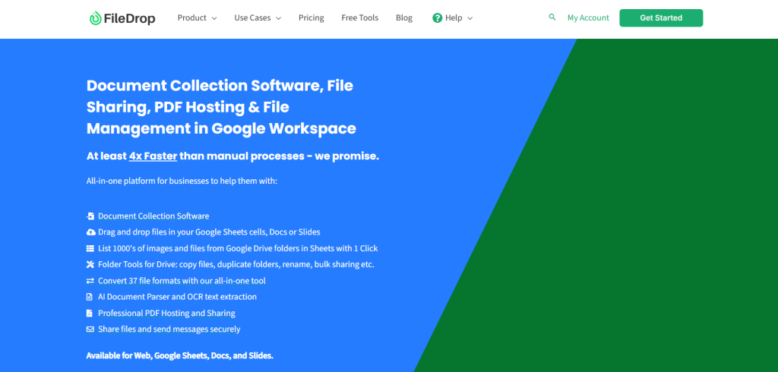
Task: Open the Product menu
Action: tap(192, 18)
